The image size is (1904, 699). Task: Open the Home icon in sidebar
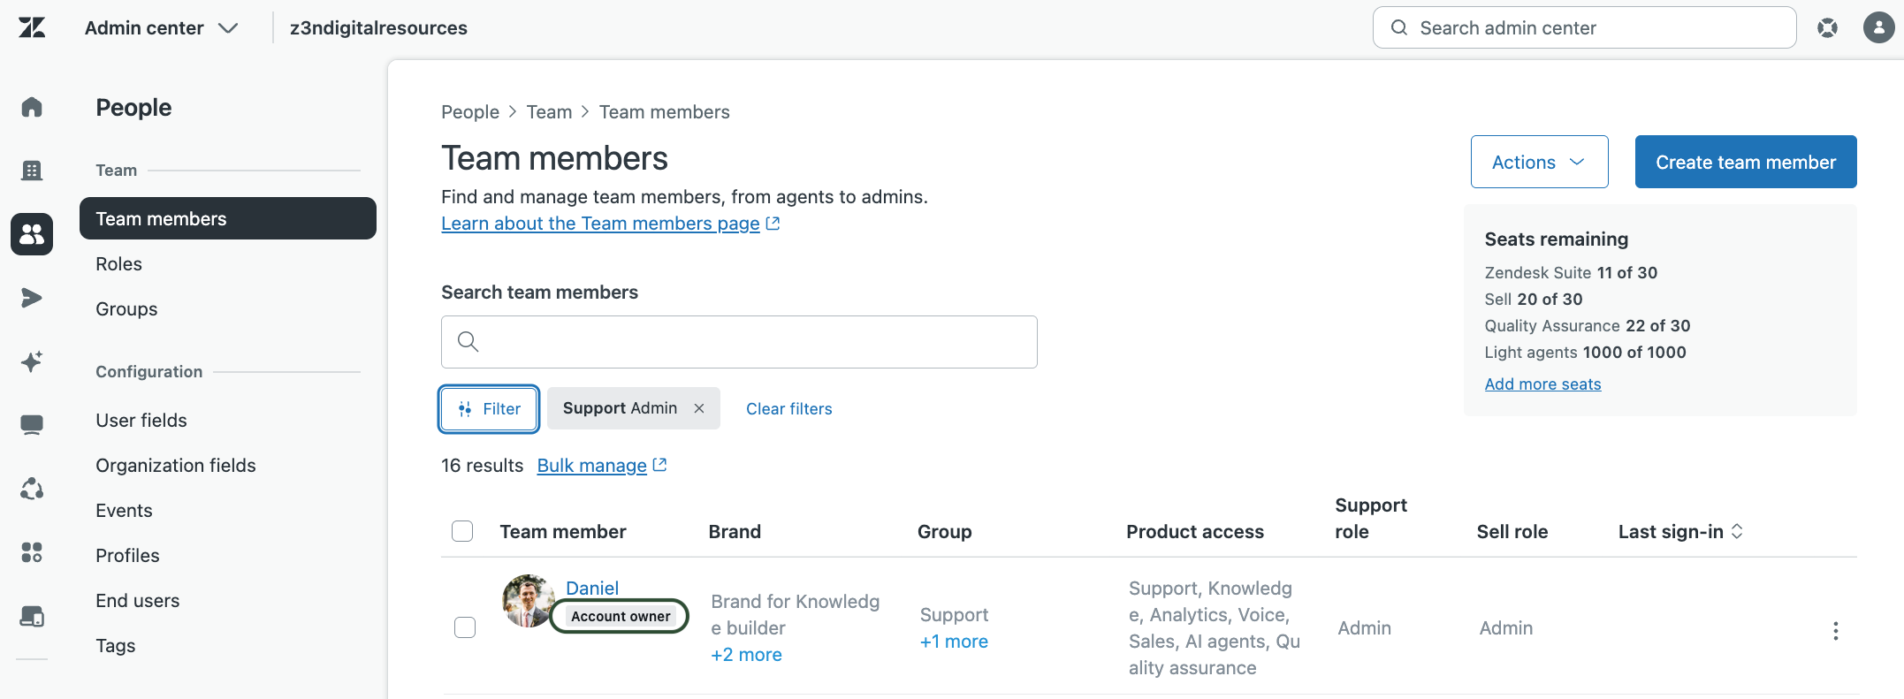(32, 107)
